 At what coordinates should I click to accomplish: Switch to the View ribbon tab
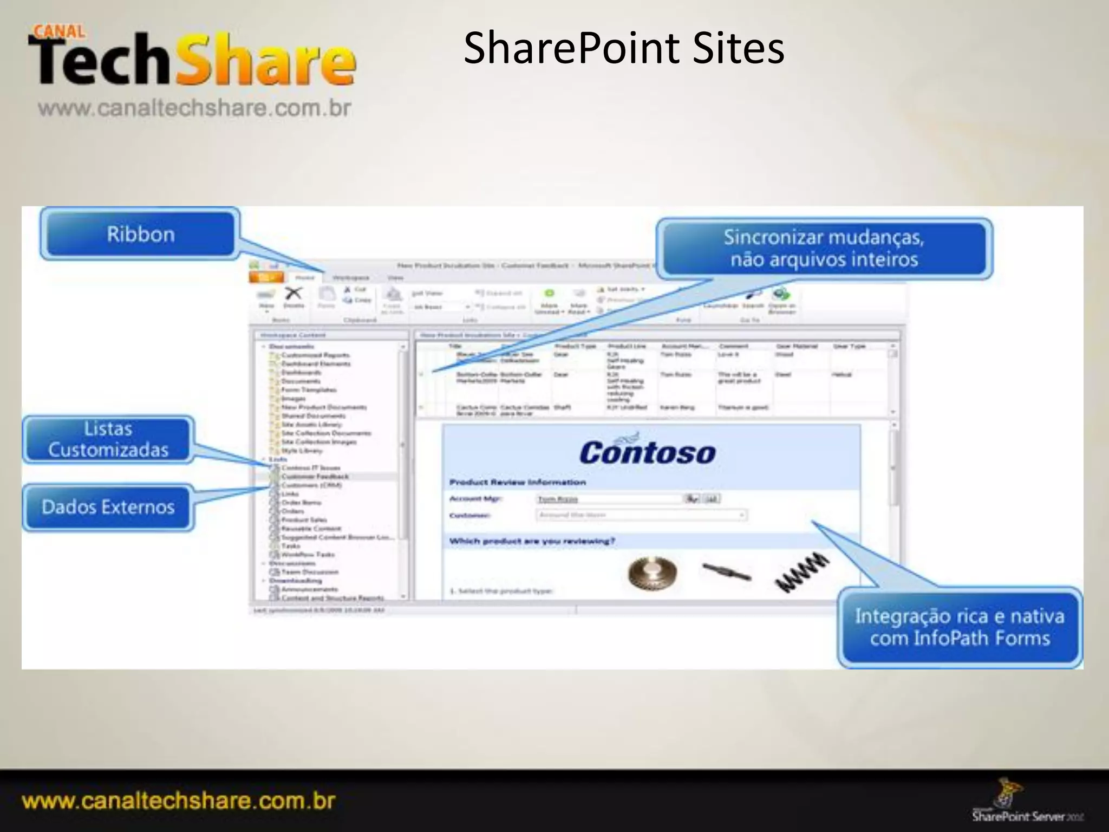396,278
